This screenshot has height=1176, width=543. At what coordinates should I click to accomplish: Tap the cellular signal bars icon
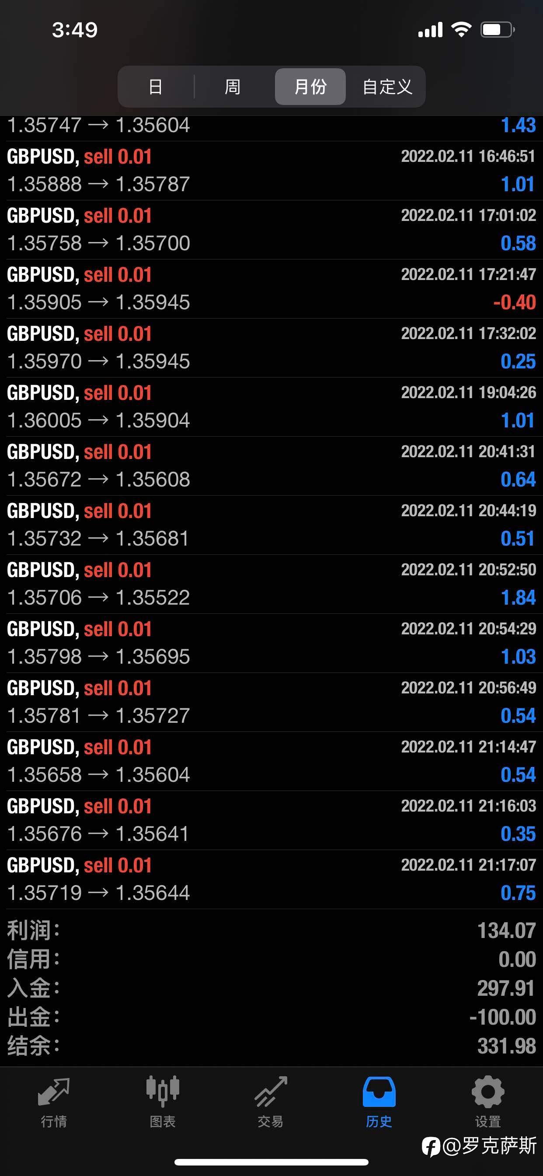(430, 30)
